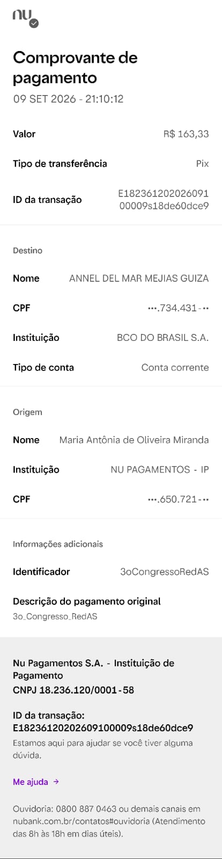Click the R$ 163,33 amount value
Screen dimensions: 222x859
tap(186, 134)
